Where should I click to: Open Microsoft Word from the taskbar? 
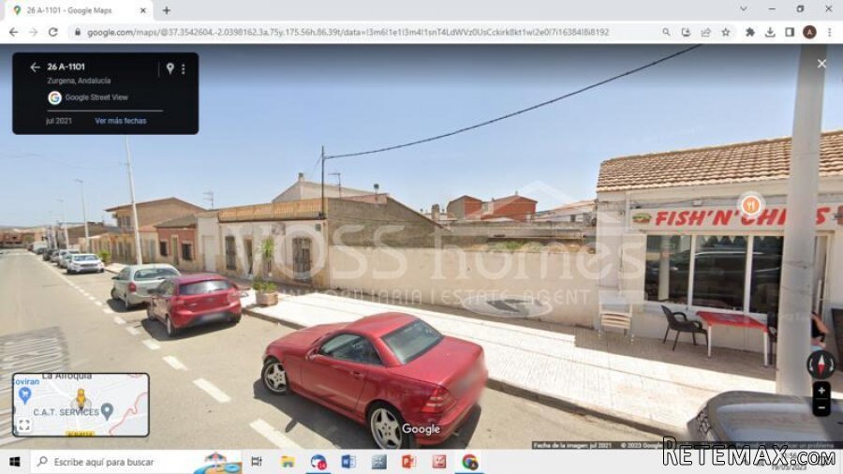pyautogui.click(x=348, y=462)
